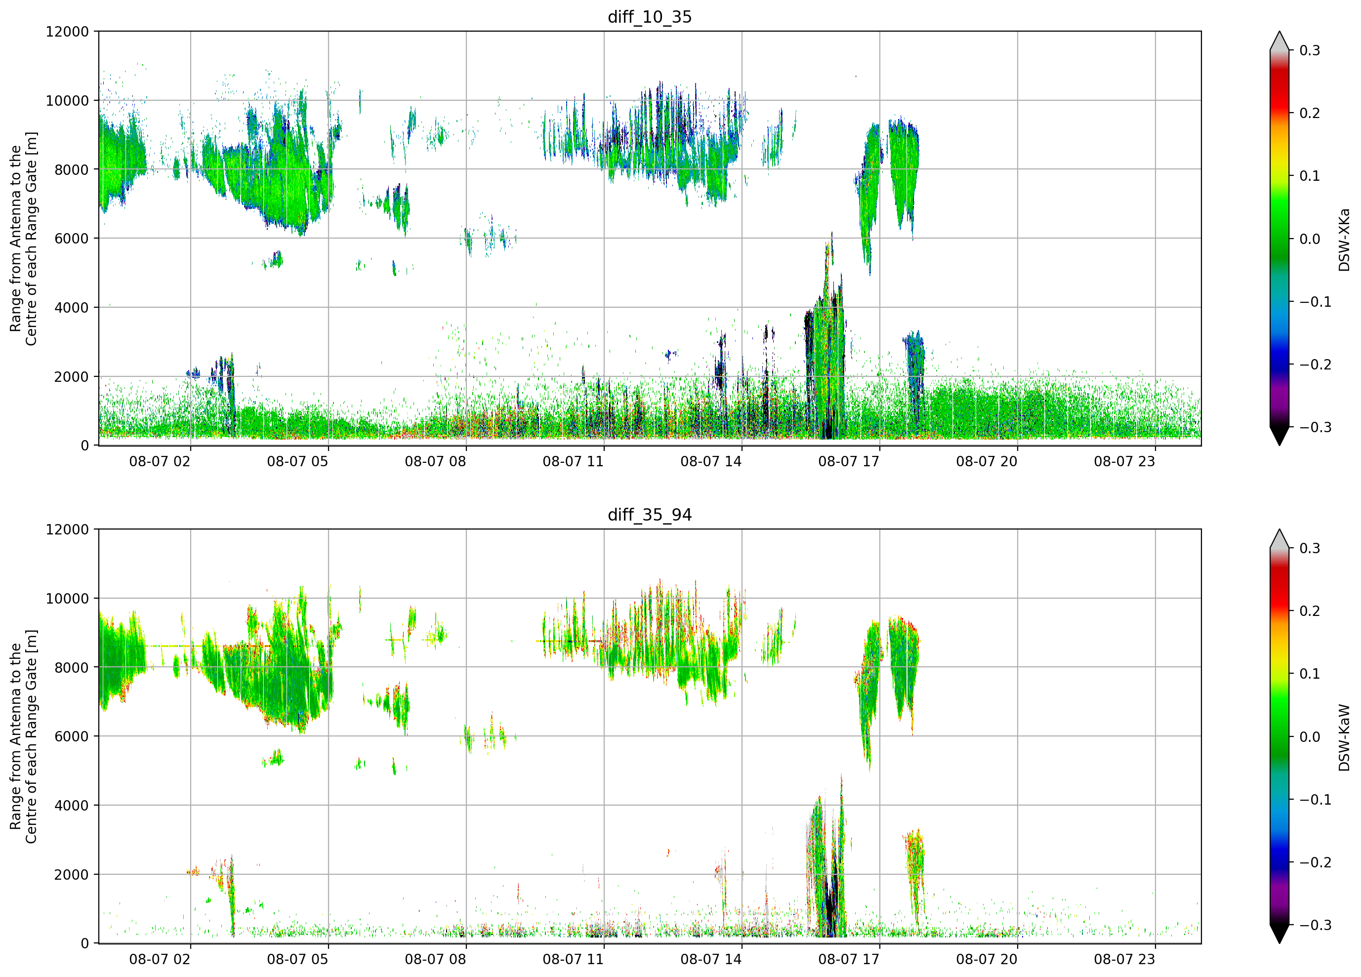
Task: Click '08-07 17' under diff_35_94 plot
Action: (x=849, y=960)
